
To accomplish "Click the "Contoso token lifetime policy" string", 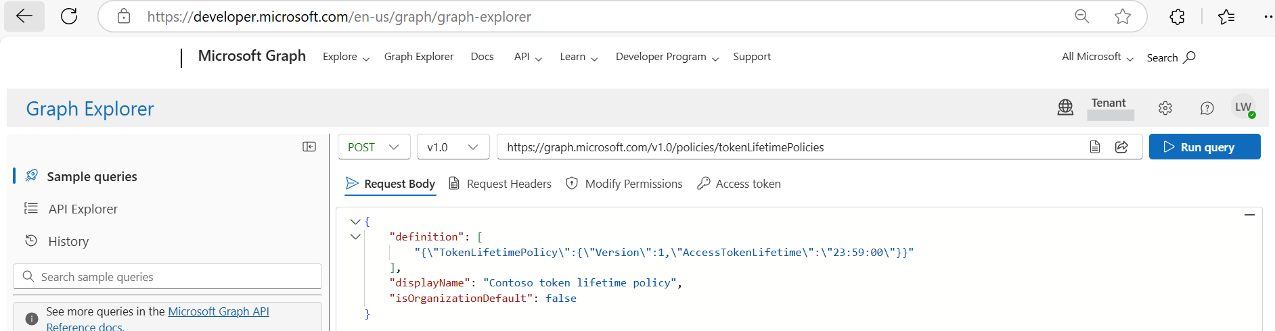I will (580, 283).
